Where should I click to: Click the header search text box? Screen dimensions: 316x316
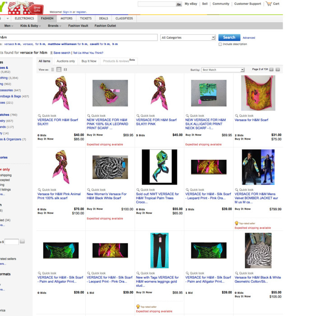157,4
